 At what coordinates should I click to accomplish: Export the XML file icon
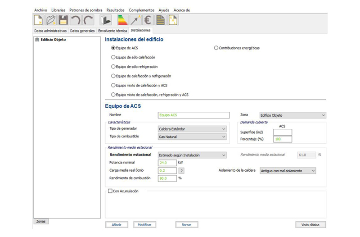[173, 20]
